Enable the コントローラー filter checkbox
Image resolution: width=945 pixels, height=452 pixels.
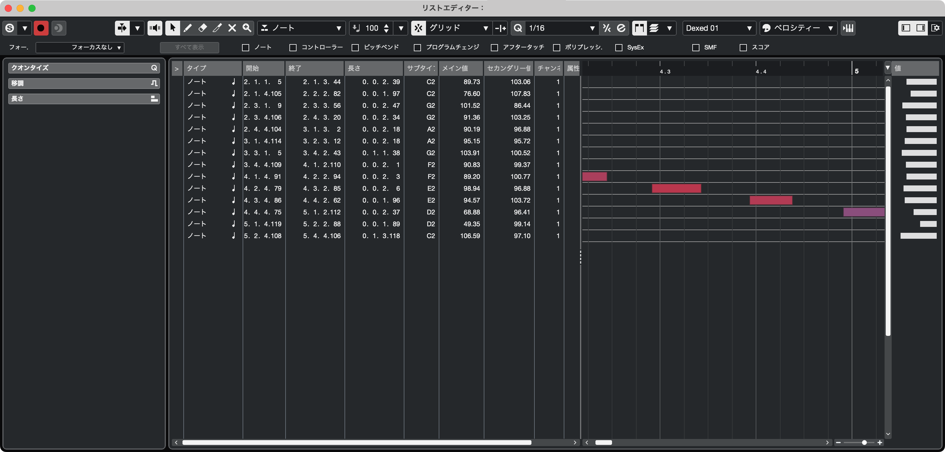tap(293, 47)
